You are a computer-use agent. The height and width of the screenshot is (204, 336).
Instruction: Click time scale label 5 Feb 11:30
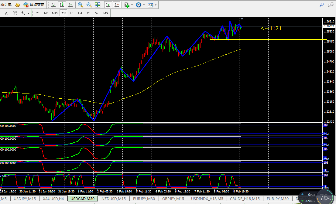click(144, 191)
